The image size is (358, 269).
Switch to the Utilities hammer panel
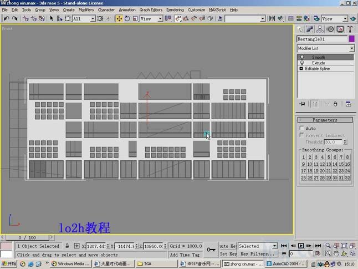(350, 29)
